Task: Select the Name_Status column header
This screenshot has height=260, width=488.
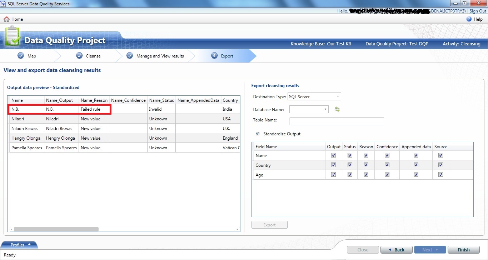Action: (161, 100)
